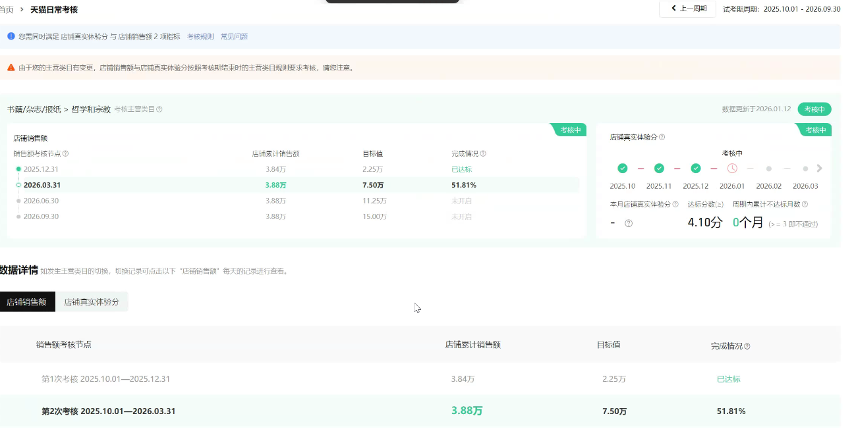Expand next months with right chevron arrow
The width and height of the screenshot is (856, 437).
pos(820,168)
